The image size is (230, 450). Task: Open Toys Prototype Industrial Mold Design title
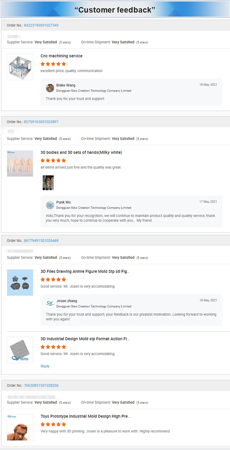pyautogui.click(x=85, y=416)
